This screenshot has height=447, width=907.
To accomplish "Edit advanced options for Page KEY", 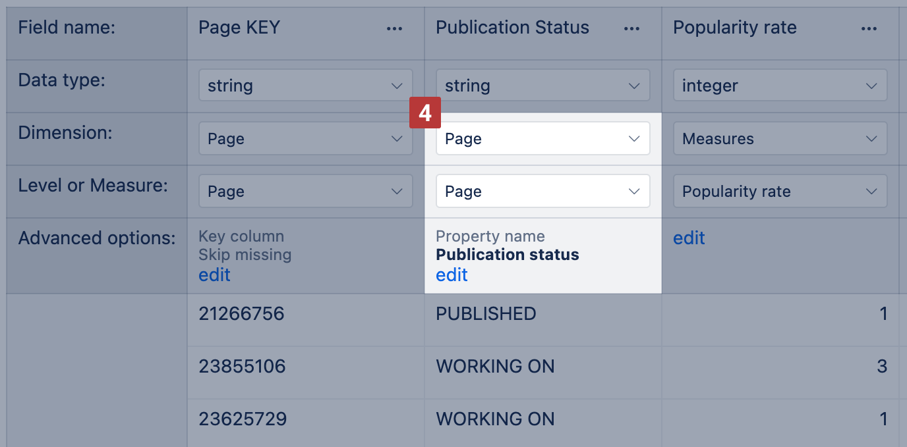I will (215, 275).
